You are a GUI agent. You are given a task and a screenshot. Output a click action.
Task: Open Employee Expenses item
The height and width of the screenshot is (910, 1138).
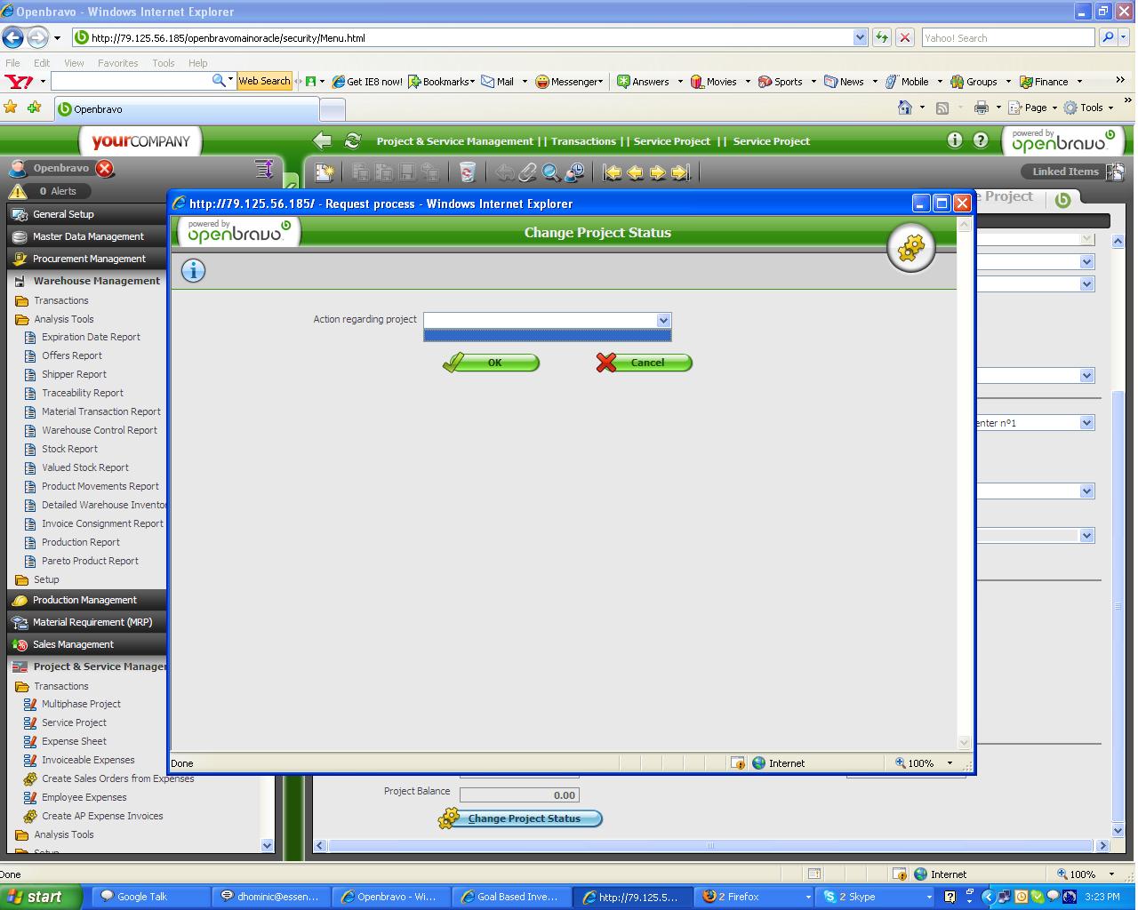point(84,797)
